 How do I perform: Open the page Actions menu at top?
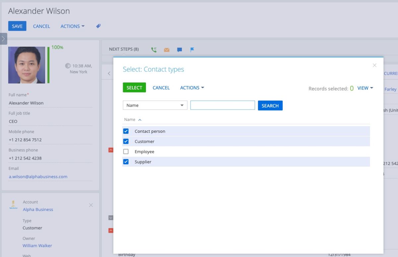click(72, 26)
